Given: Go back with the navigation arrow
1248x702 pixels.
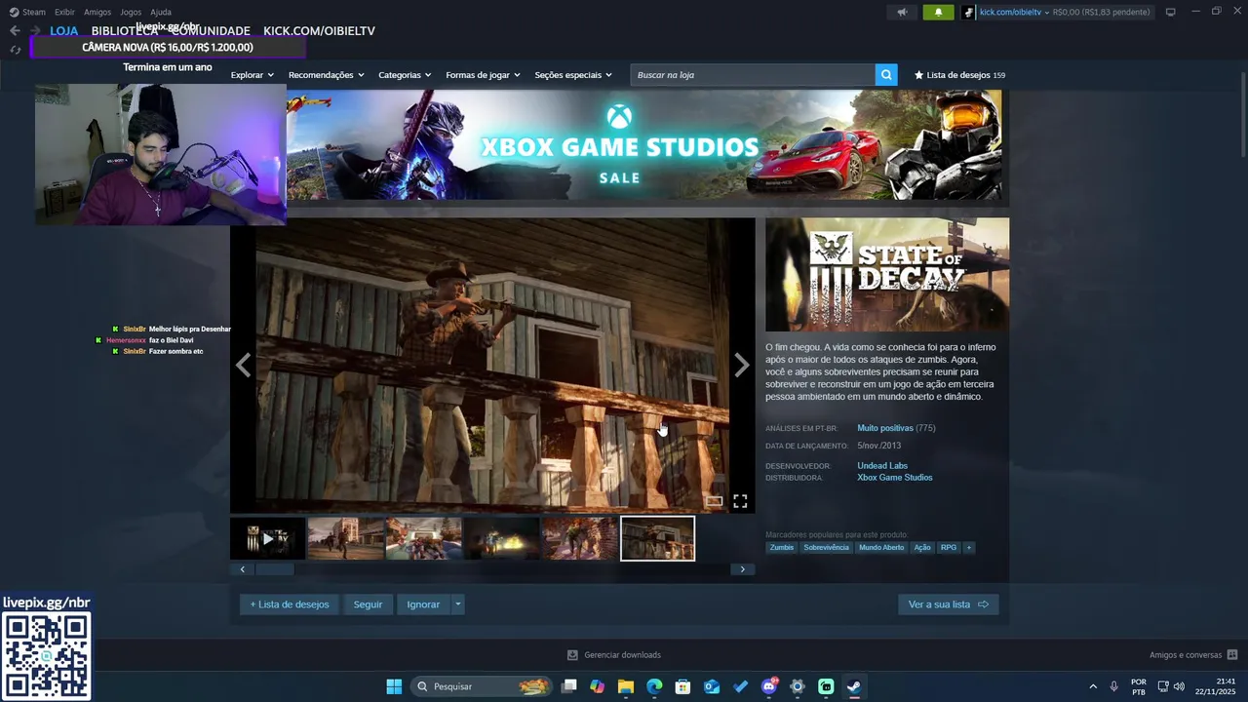Looking at the screenshot, I should pyautogui.click(x=15, y=30).
